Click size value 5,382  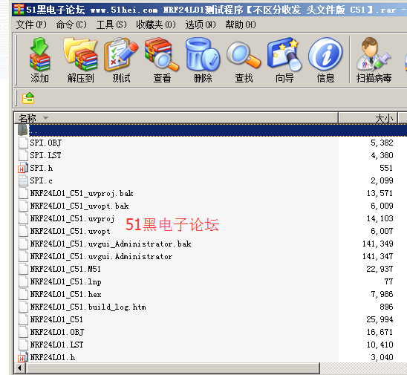[x=382, y=143]
